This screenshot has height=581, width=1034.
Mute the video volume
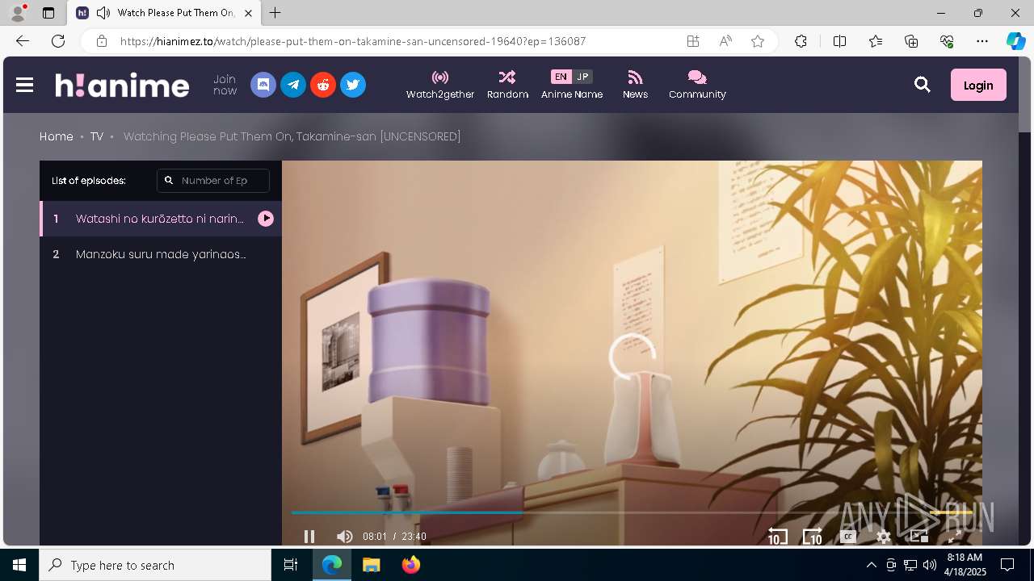(344, 536)
